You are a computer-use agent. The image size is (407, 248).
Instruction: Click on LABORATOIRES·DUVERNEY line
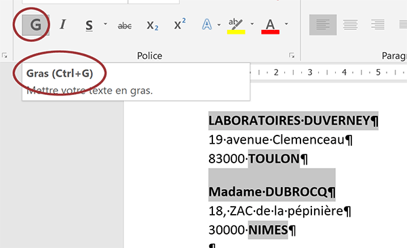click(x=293, y=121)
